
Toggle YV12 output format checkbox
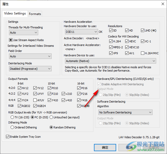tap(35, 88)
